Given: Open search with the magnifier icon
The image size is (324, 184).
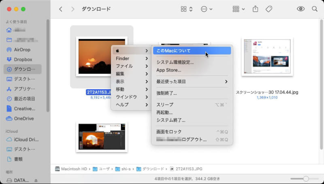Looking at the screenshot, I should click(315, 9).
